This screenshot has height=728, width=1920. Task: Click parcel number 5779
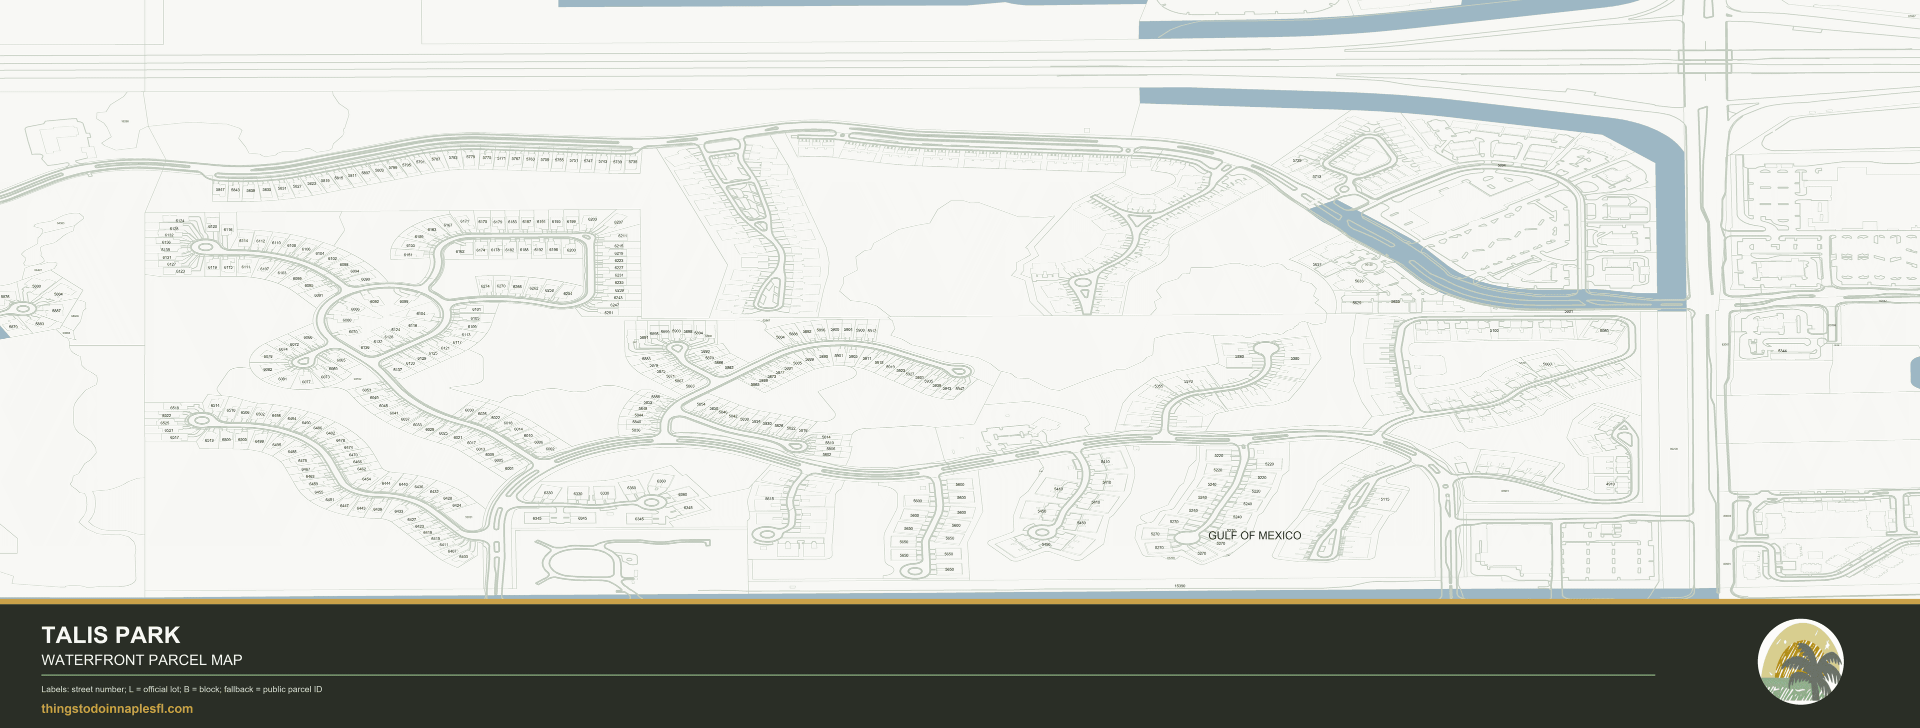470,157
